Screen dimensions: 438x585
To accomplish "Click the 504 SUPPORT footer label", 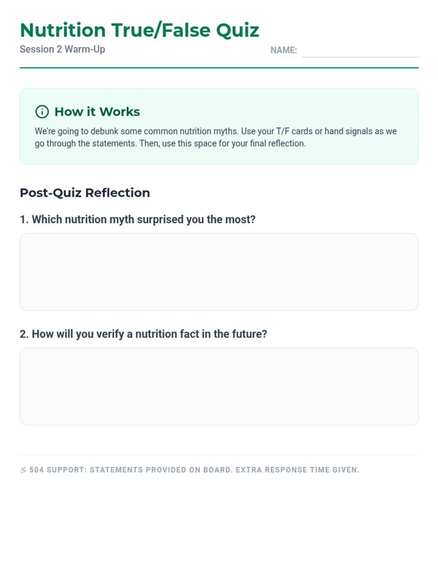I will (x=58, y=470).
